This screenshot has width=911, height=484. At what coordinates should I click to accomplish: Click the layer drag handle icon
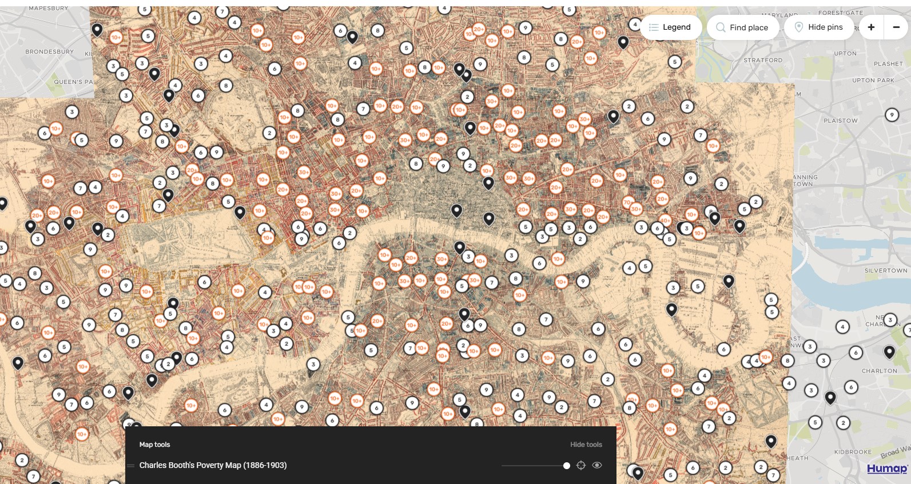coord(131,466)
